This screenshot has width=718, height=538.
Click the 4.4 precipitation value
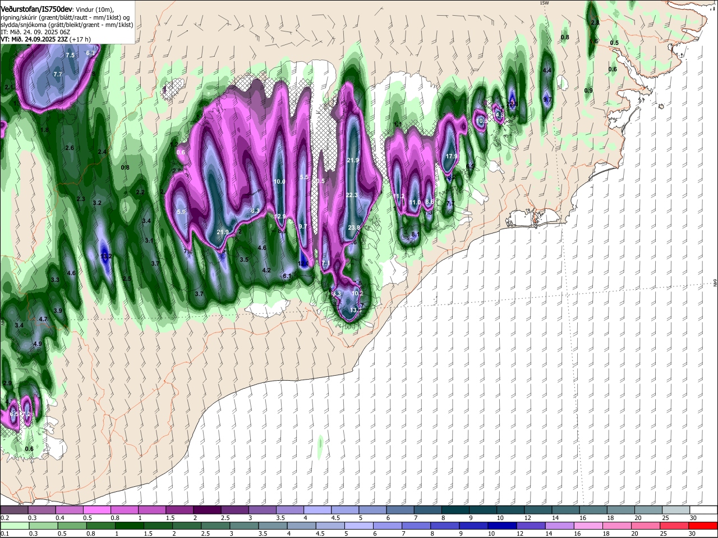[548, 70]
